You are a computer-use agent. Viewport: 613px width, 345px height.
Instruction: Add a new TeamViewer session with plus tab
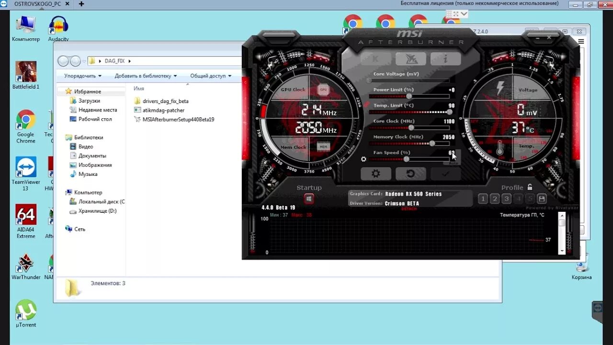[81, 4]
